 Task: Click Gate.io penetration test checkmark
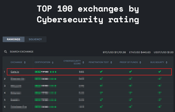point(101,72)
